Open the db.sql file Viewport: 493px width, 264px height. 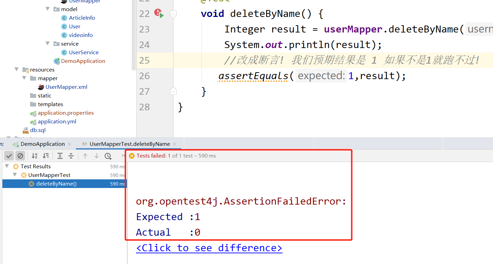pos(38,130)
